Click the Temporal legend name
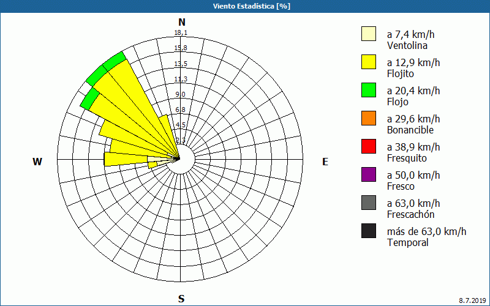This screenshot has height=306, width=490. tap(408, 242)
